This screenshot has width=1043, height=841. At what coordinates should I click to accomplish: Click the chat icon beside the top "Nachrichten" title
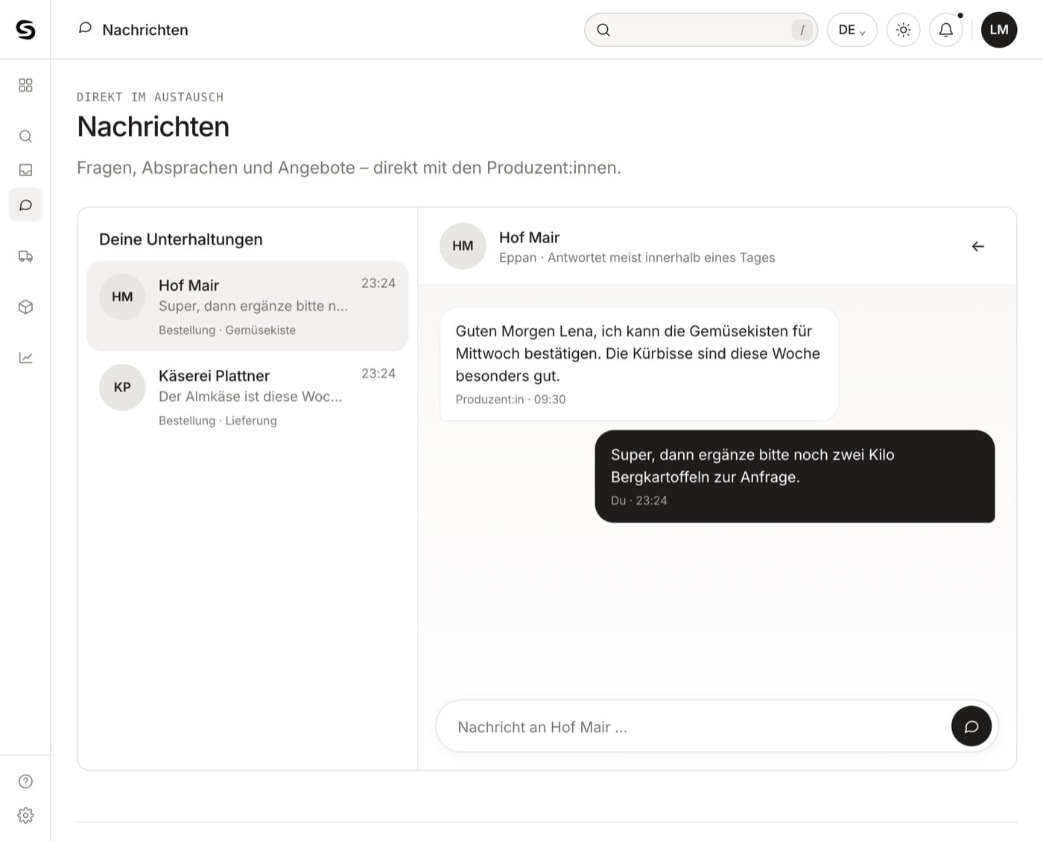pyautogui.click(x=85, y=28)
